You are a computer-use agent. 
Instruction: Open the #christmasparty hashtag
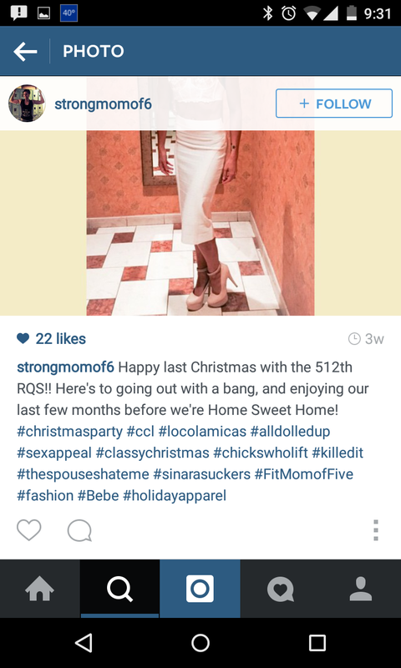coord(70,432)
